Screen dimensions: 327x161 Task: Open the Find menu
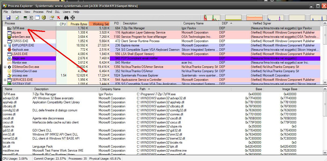(49, 12)
